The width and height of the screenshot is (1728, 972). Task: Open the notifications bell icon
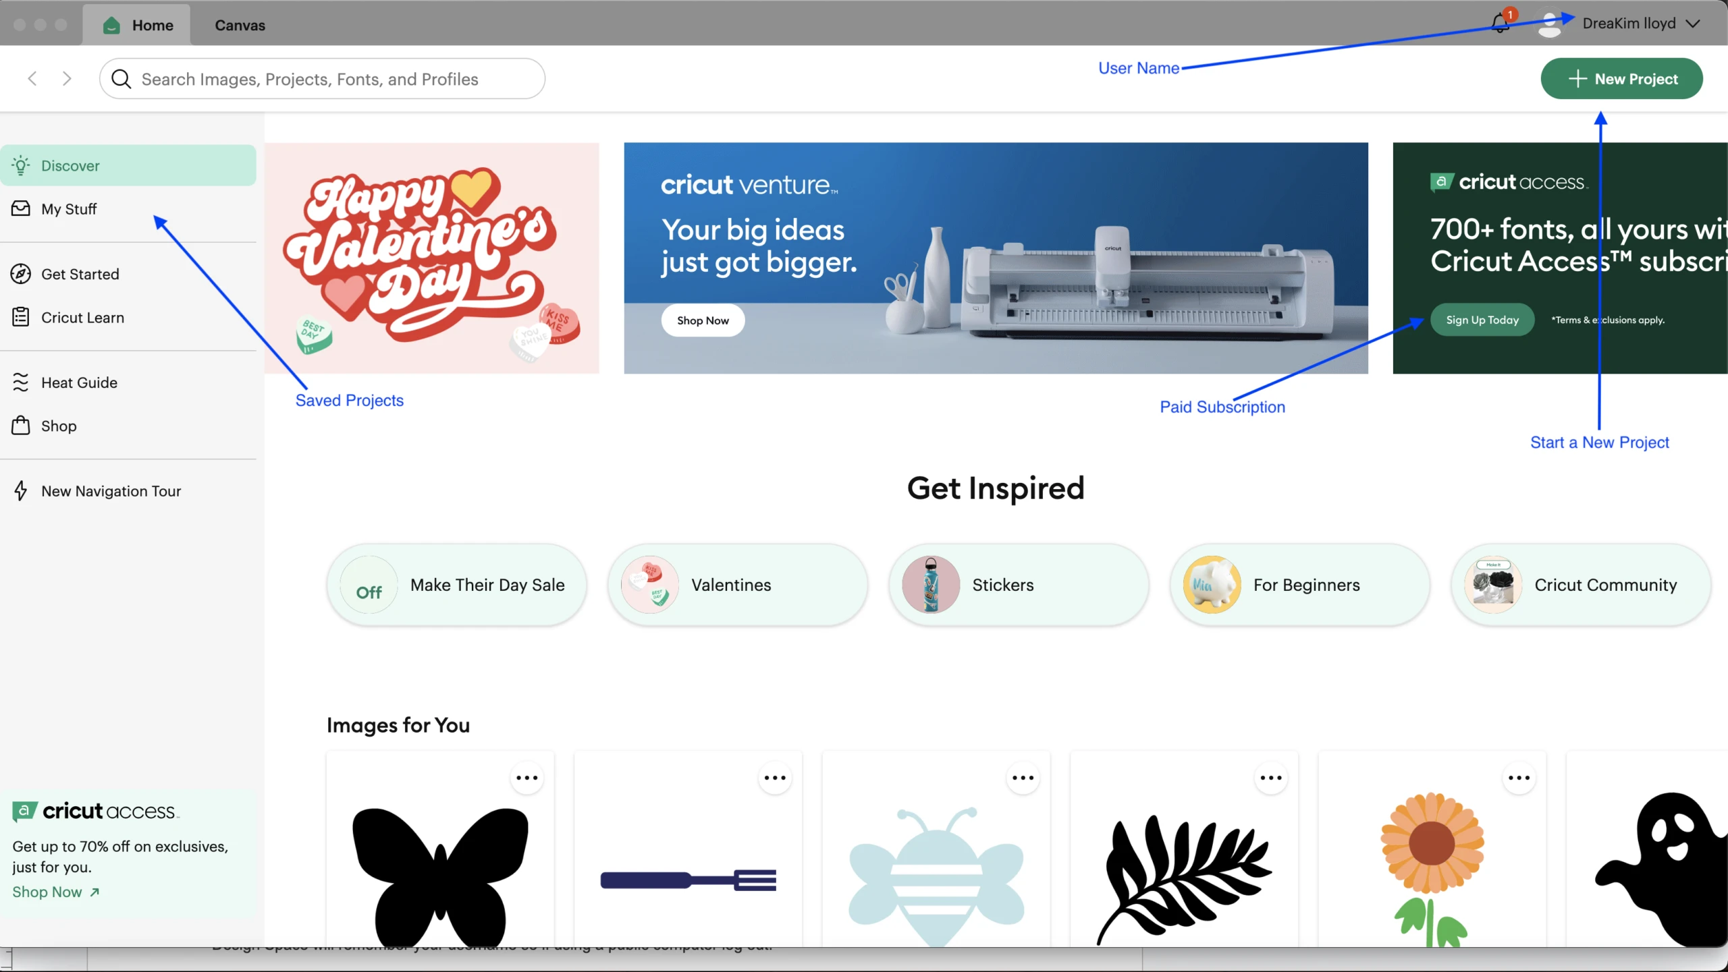[x=1499, y=24]
